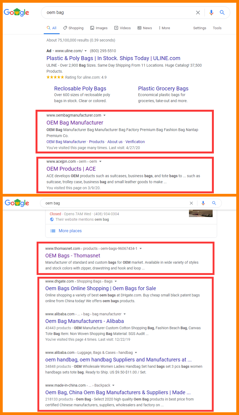This screenshot has width=239, height=415.
Task: Expand dropdown arrow next to thomasnet.com result
Action: 141,249
